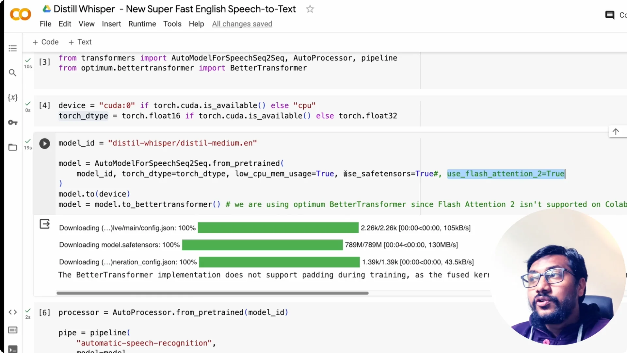Click the horizontal scrollbar below the output

coord(212,293)
